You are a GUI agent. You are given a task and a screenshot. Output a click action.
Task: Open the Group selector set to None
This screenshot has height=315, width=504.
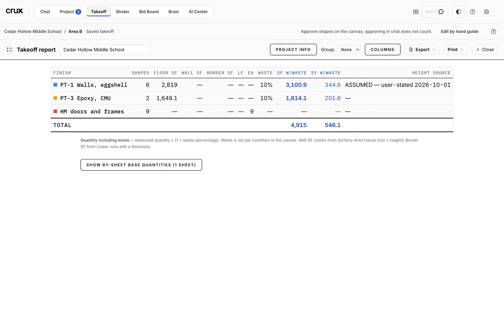[x=349, y=50]
